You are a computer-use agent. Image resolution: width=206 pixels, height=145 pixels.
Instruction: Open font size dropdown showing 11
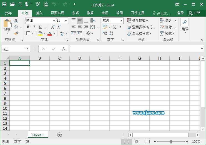[x=66, y=21]
